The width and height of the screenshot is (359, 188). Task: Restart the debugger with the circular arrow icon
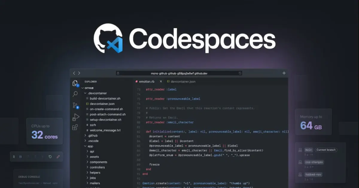click(x=50, y=156)
